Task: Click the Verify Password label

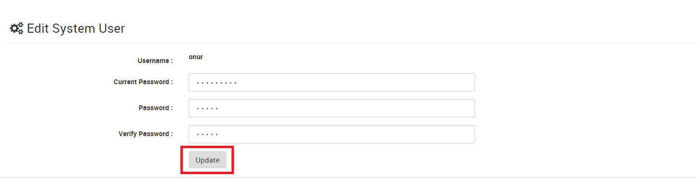Action: (x=146, y=134)
